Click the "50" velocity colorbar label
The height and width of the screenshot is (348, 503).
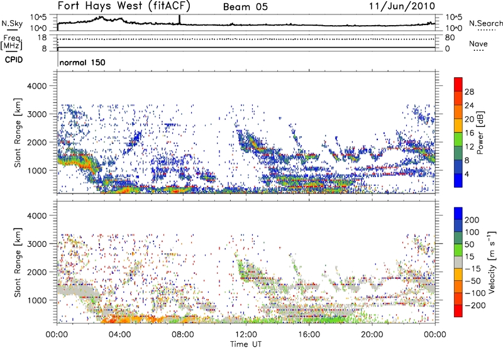[469, 244]
